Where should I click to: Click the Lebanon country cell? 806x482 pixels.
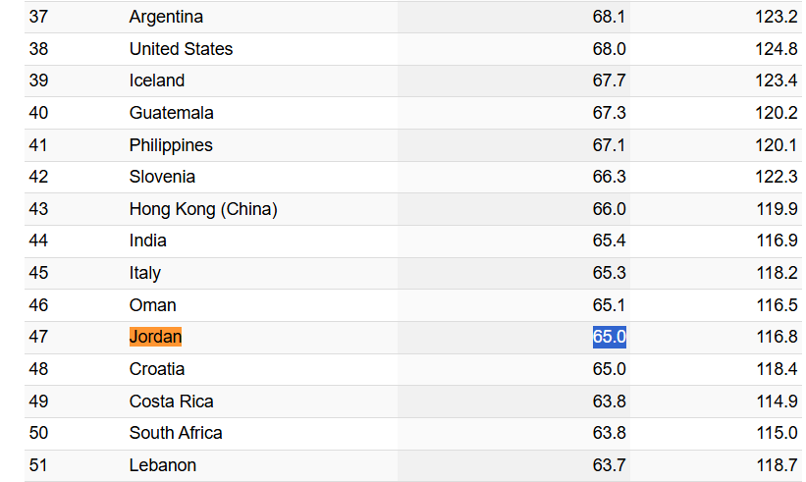pos(163,465)
